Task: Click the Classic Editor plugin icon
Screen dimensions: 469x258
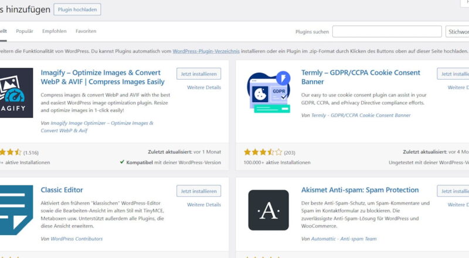Action: coord(16,210)
